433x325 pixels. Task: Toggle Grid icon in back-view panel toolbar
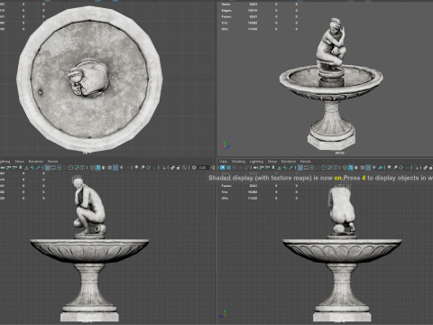click(x=300, y=168)
